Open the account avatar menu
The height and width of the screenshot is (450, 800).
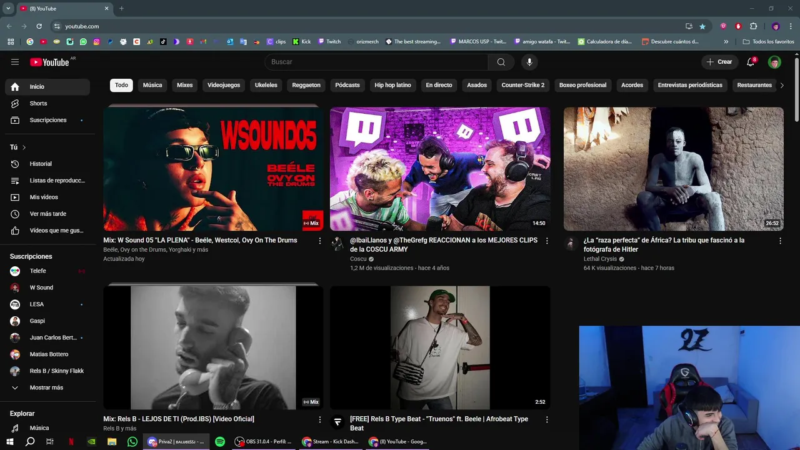click(x=774, y=62)
